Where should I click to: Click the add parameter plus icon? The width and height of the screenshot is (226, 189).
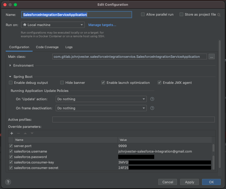[x=12, y=133]
